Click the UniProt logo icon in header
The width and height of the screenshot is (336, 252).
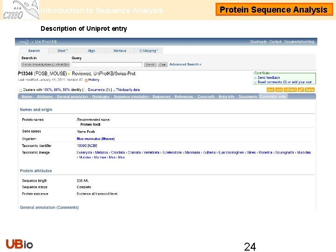tap(24, 42)
